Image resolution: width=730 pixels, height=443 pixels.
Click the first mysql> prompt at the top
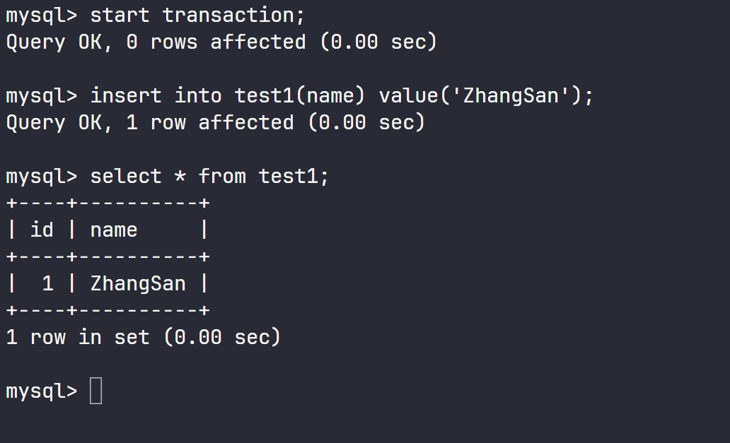point(41,15)
